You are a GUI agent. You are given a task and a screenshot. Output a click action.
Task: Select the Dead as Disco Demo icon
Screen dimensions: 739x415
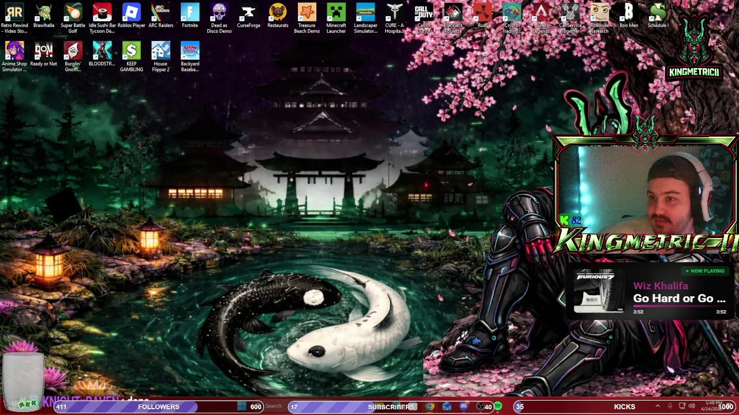click(219, 18)
